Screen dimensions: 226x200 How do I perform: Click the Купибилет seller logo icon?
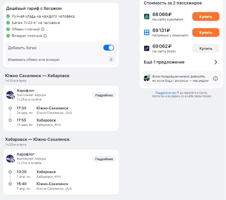[x=147, y=17]
